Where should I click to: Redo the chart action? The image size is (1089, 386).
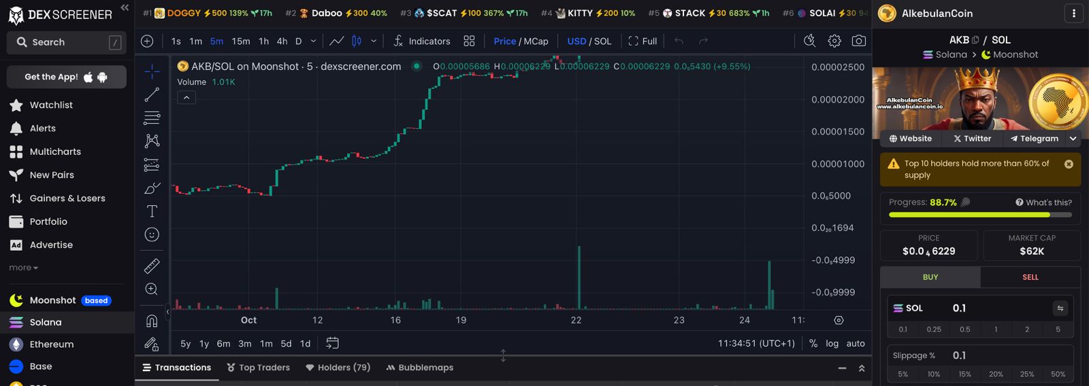tap(703, 41)
